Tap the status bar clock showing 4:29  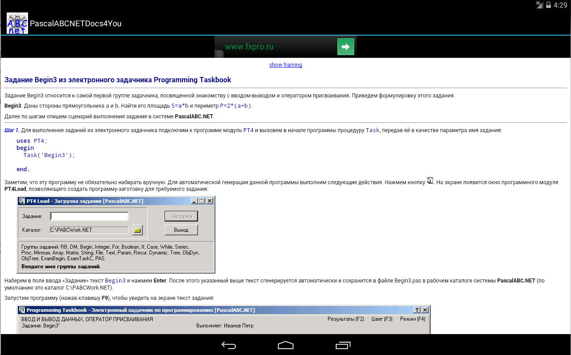click(x=560, y=5)
